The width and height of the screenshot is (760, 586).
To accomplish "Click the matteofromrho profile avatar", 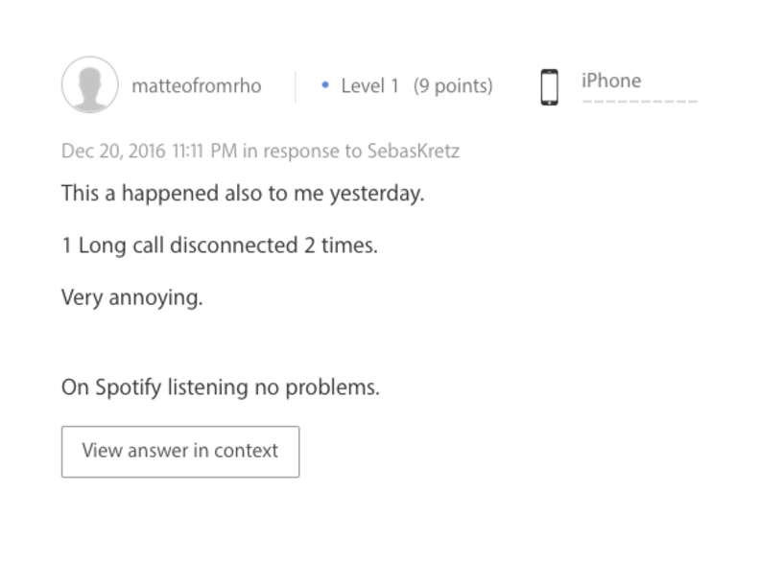I will tap(90, 85).
